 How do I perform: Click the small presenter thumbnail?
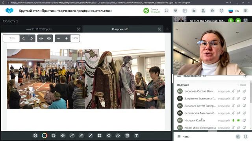[180, 19]
